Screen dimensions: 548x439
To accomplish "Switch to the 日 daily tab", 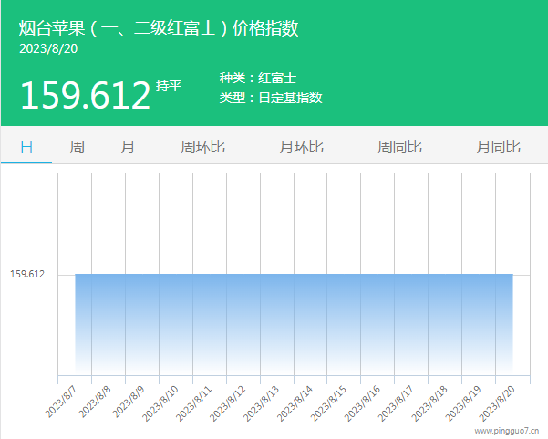I will pos(26,147).
